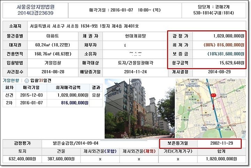Click commencement decision date 2014-08-29

219,72
